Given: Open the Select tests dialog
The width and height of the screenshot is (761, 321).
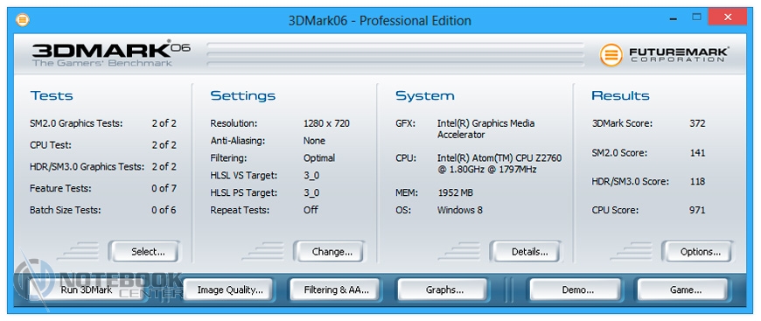Looking at the screenshot, I should point(143,252).
